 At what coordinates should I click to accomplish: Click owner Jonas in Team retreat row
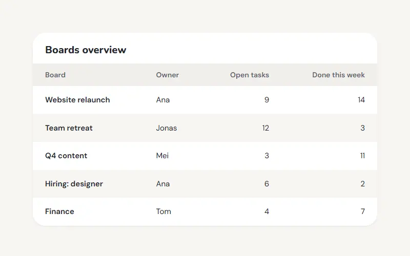[166, 128]
